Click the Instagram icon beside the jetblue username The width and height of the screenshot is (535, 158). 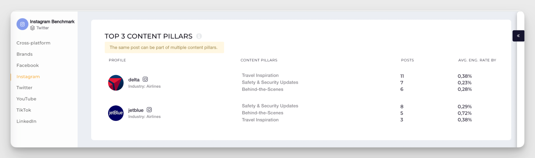click(x=150, y=110)
